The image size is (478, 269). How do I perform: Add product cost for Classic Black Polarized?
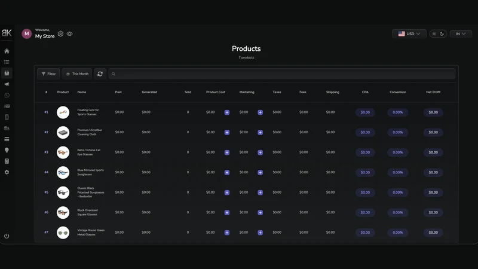click(227, 192)
